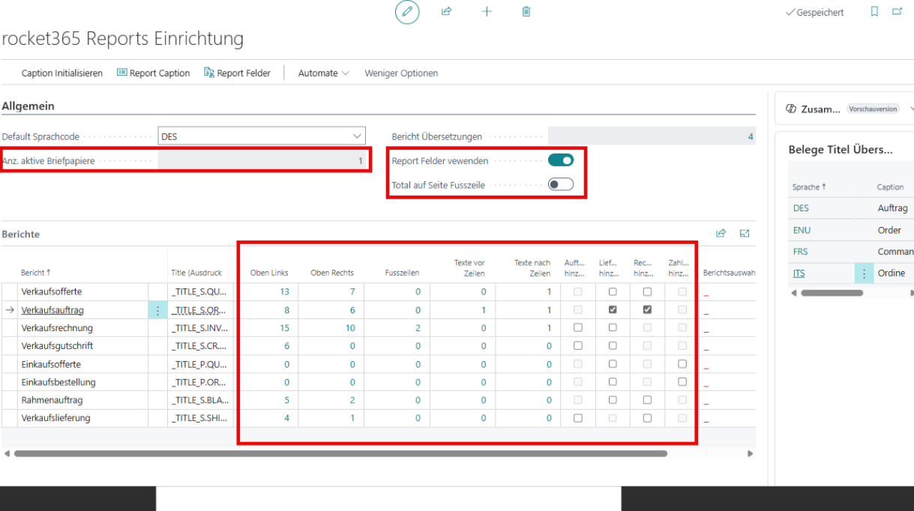
Task: Sort by Sprache column header
Action: click(x=809, y=187)
